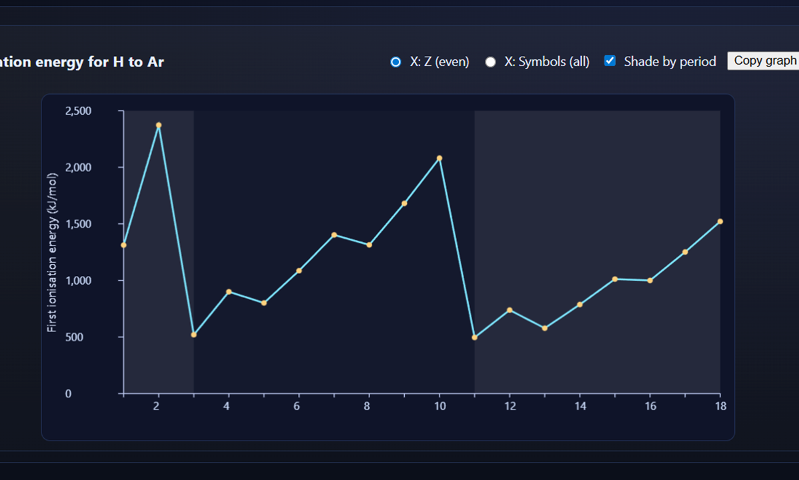
Task: Select the argon data point at Z=18
Action: [720, 221]
